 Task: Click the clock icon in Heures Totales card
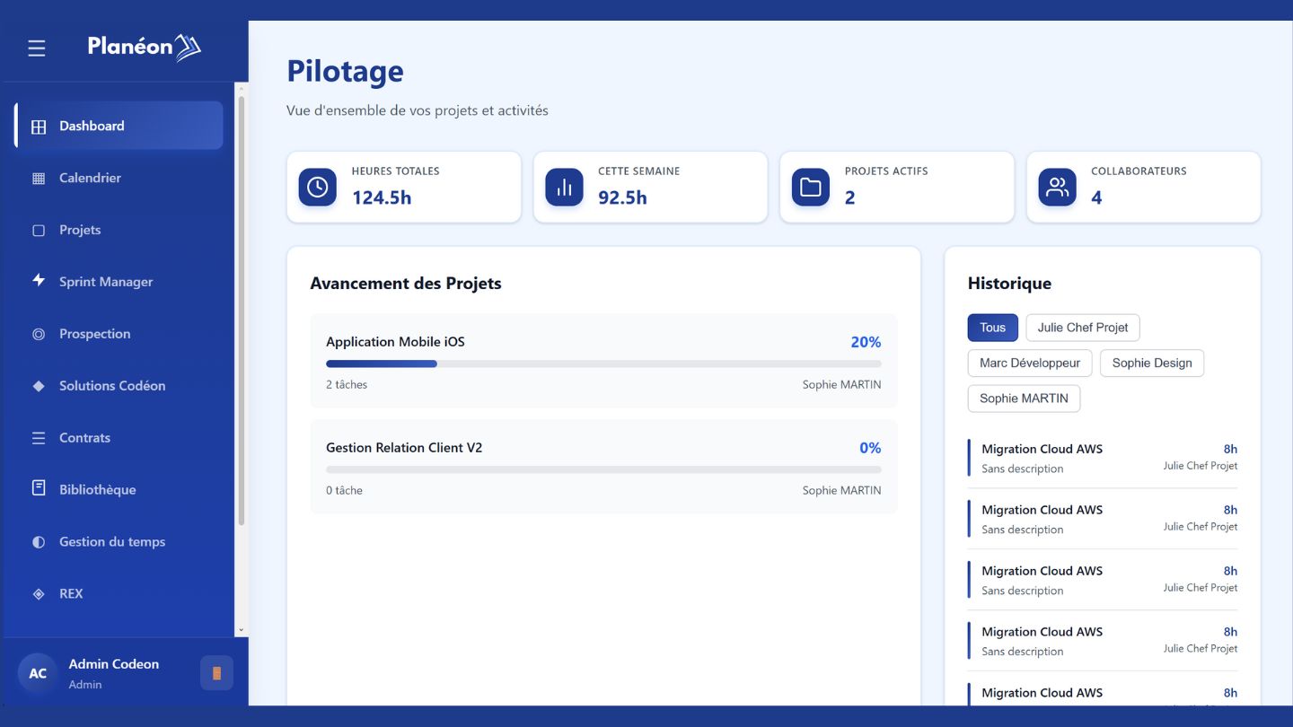point(317,187)
